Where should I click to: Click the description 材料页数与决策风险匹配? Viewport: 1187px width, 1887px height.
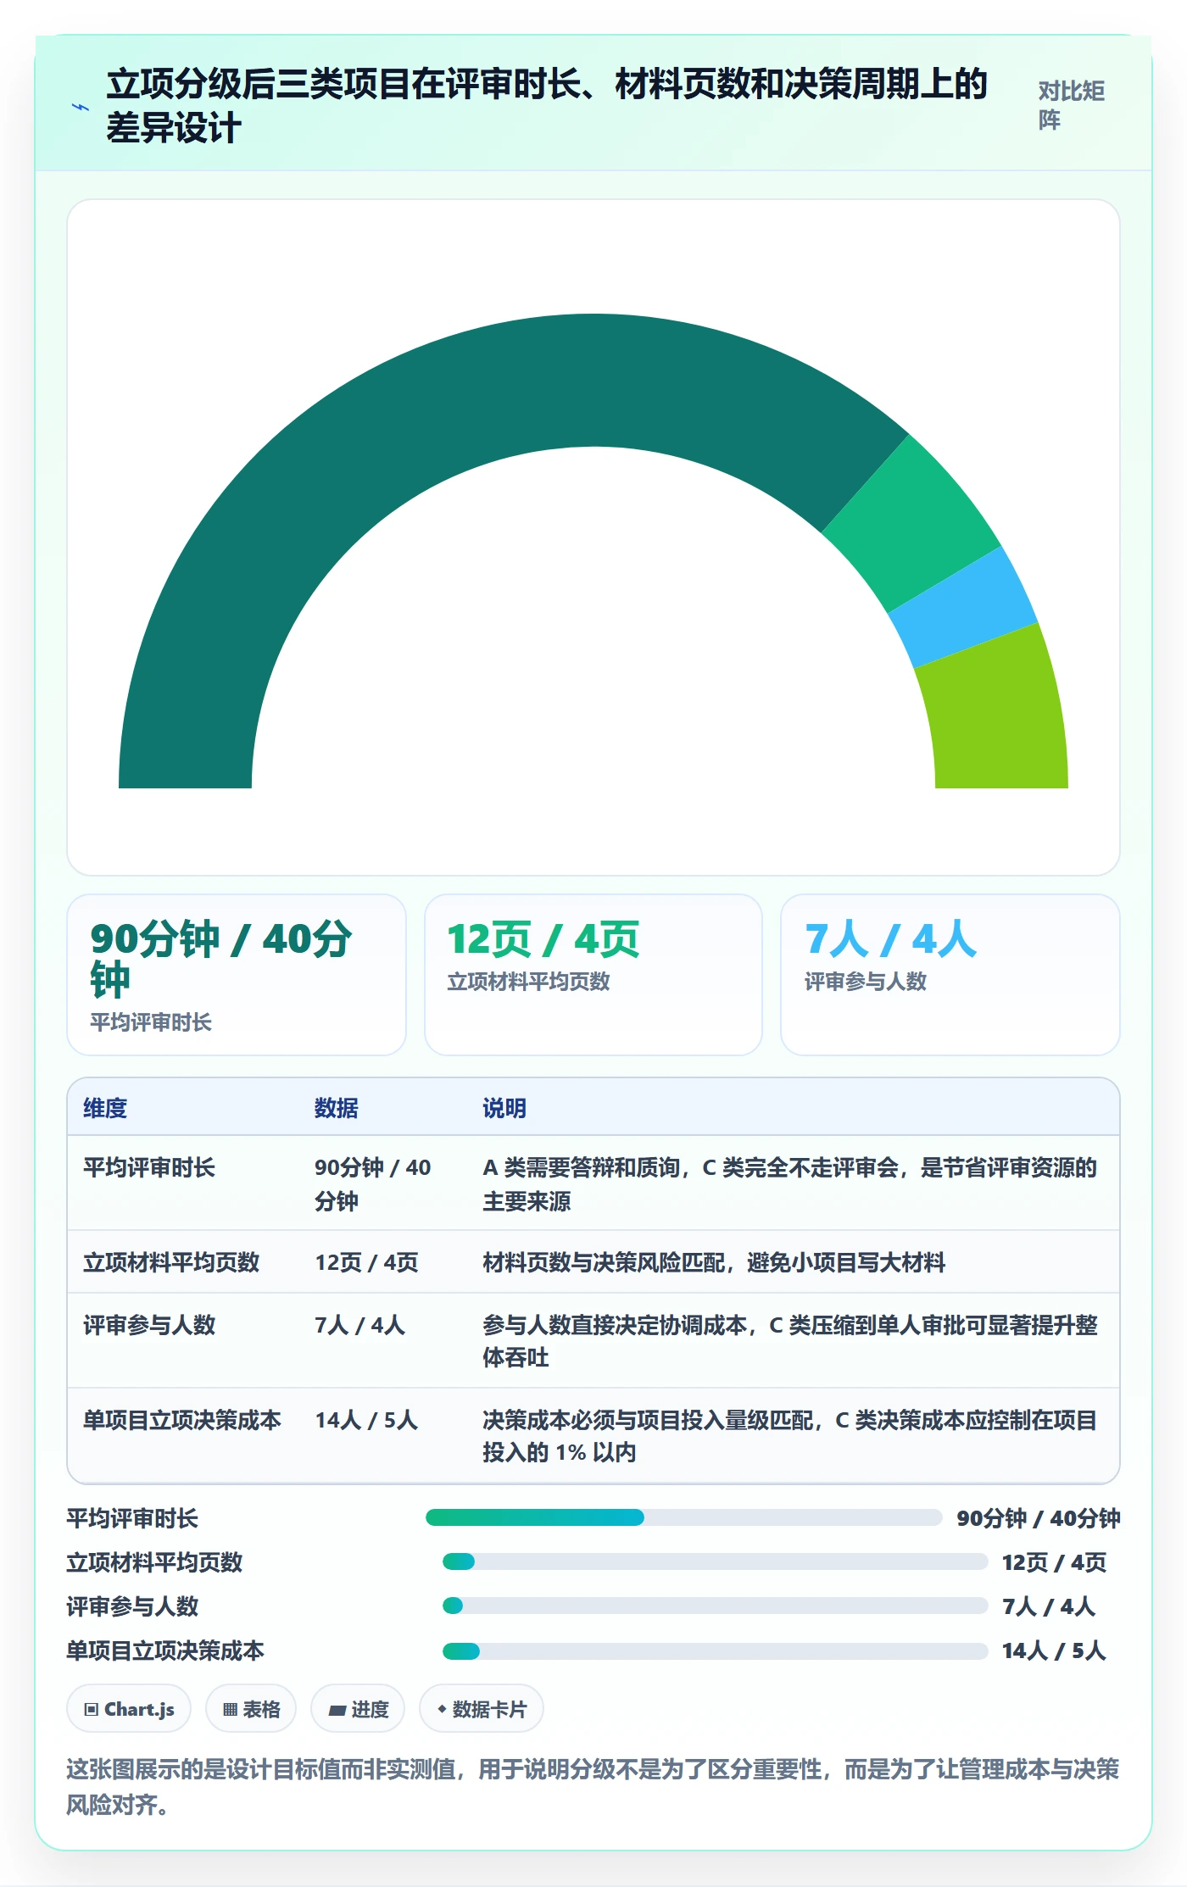[x=714, y=1262]
